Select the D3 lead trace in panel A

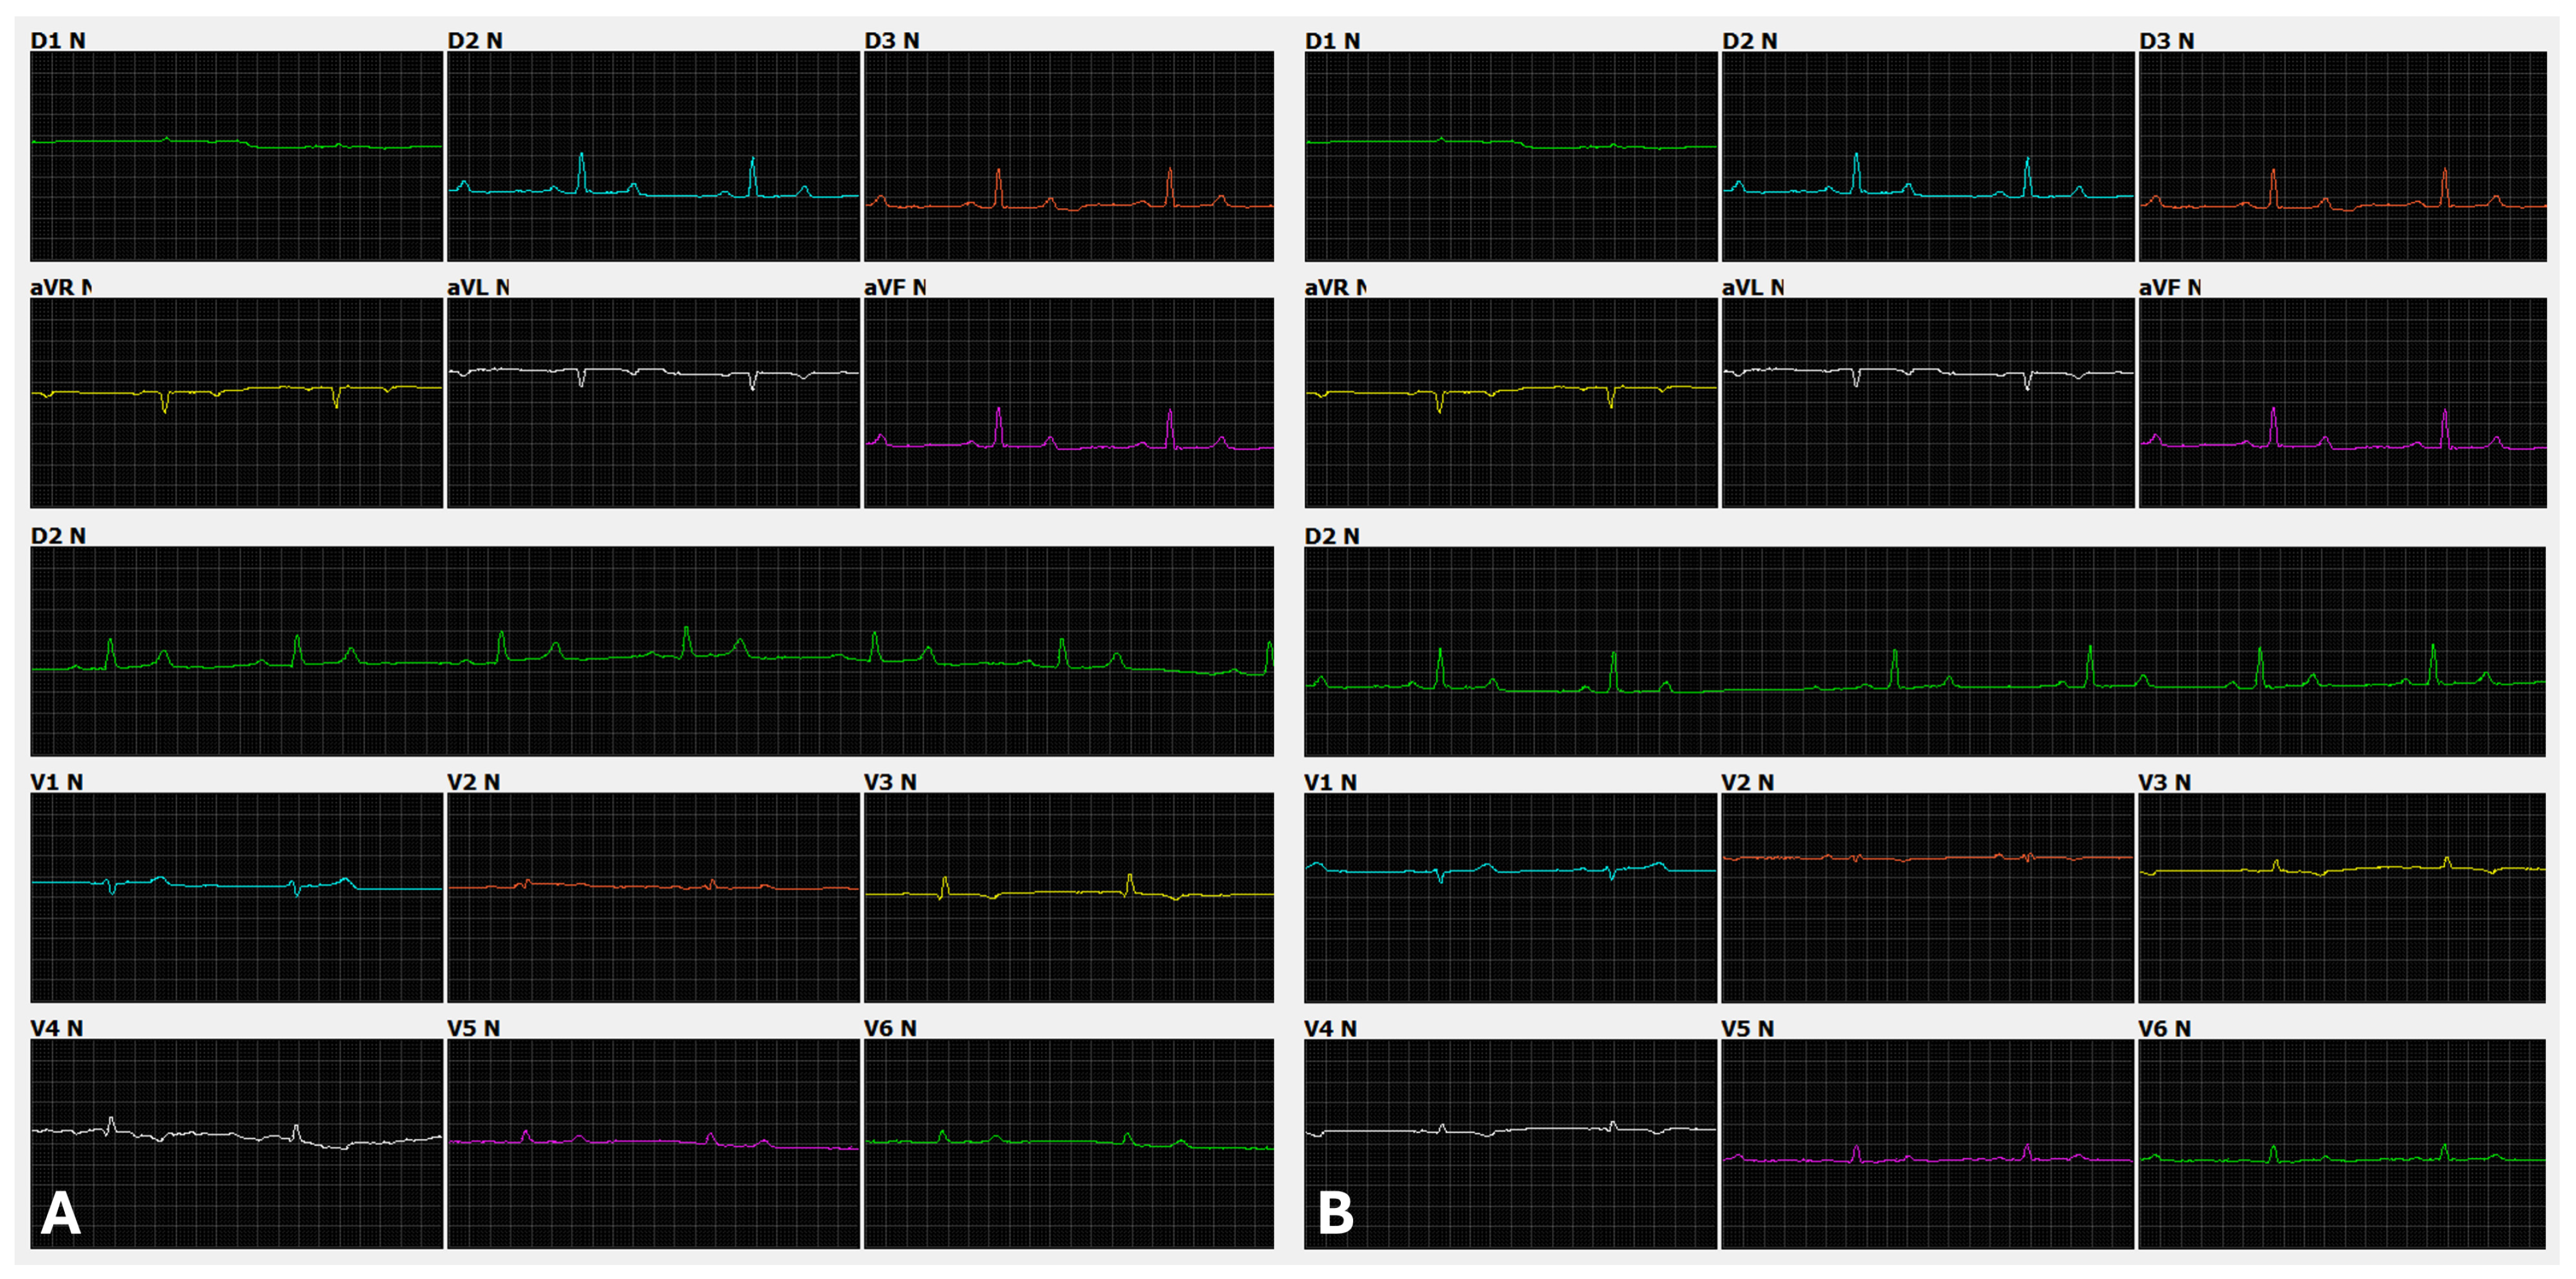click(1069, 157)
